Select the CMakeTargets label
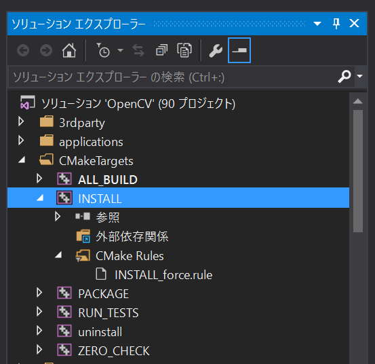 (96, 161)
